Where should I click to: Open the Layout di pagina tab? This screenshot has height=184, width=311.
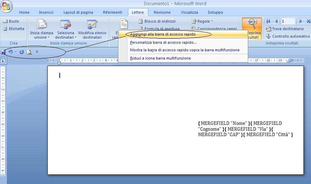(78, 12)
